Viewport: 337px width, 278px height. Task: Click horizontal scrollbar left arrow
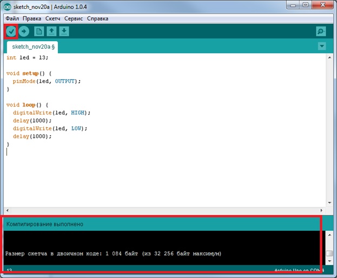coord(8,210)
